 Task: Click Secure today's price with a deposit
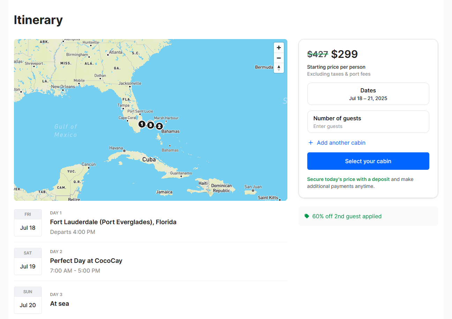pos(348,179)
